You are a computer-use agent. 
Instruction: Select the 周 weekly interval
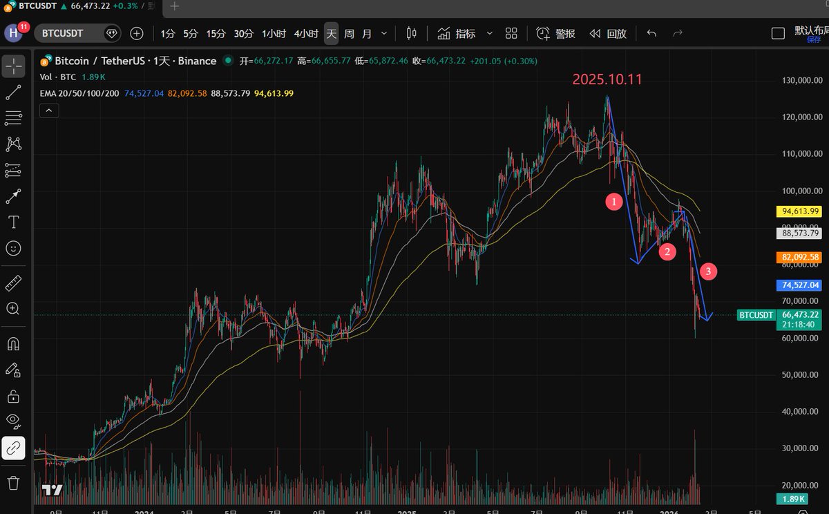tap(349, 33)
